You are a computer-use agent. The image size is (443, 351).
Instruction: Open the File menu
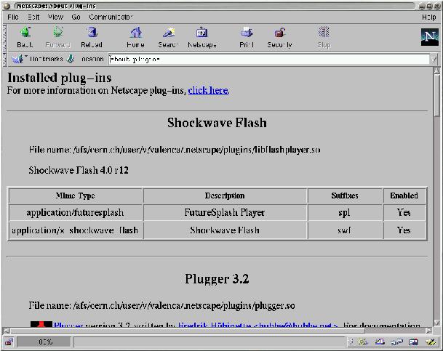[x=13, y=16]
